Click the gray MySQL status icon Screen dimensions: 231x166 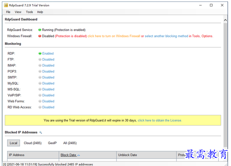pyautogui.click(x=40, y=83)
